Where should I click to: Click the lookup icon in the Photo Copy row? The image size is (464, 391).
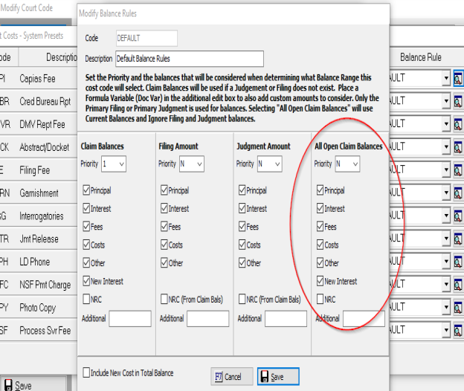(458, 308)
